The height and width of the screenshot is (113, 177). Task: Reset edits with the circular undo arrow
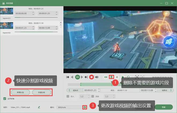128,77
